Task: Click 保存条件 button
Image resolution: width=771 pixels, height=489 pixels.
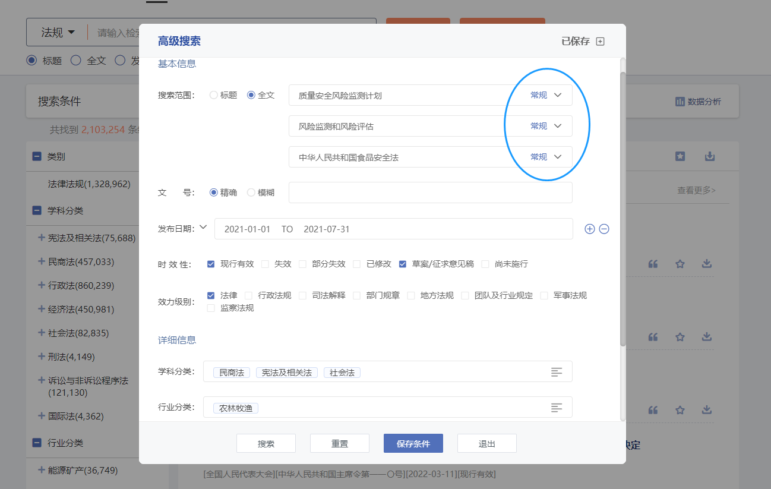Action: tap(413, 444)
